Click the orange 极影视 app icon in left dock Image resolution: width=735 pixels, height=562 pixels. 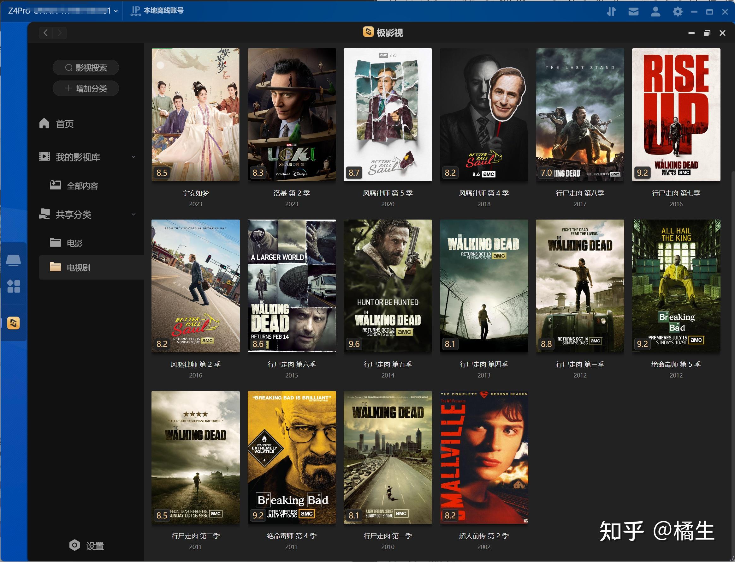pos(13,323)
